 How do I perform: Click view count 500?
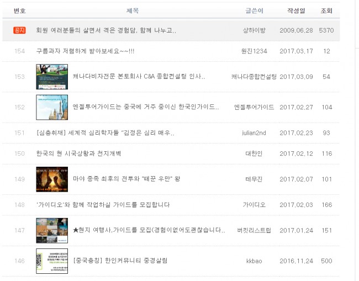click(x=326, y=261)
